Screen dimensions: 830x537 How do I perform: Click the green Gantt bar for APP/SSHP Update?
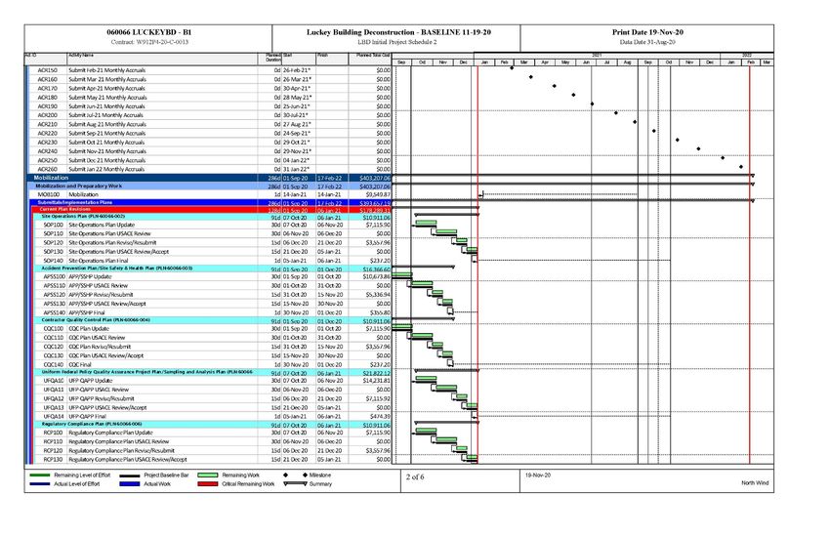pyautogui.click(x=401, y=274)
